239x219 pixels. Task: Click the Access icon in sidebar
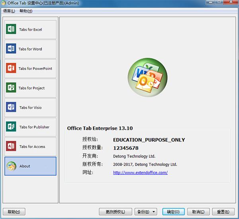11,146
